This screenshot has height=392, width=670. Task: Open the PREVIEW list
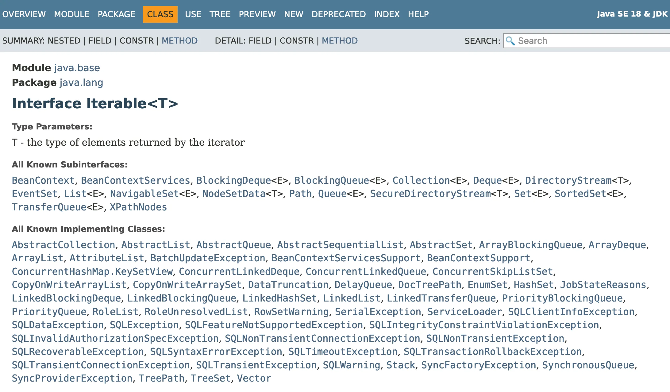pyautogui.click(x=257, y=14)
